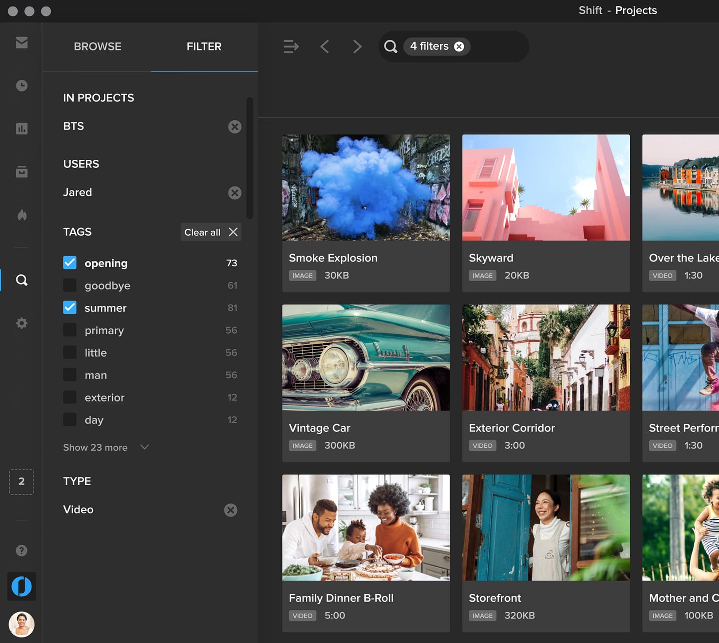This screenshot has width=719, height=643.
Task: Go back with the left arrow
Action: click(325, 47)
